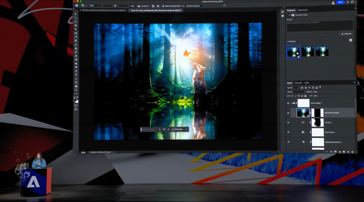Delete the selected variation with its trash icon

tap(298, 56)
